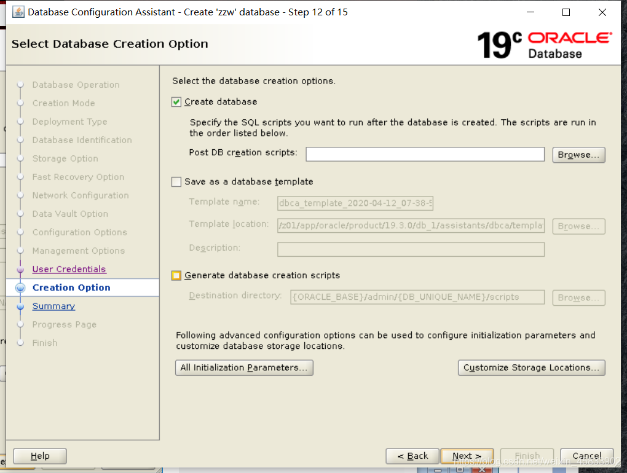Click the Management Options step
The height and width of the screenshot is (473, 627).
click(79, 251)
